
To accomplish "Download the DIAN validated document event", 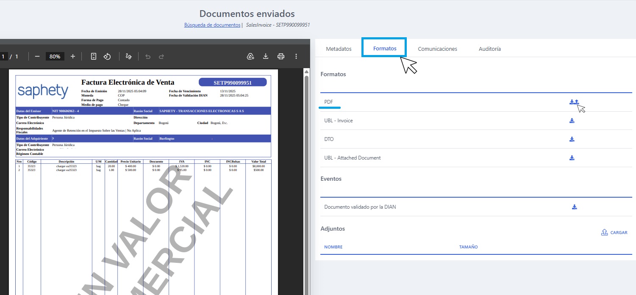I will tap(575, 207).
